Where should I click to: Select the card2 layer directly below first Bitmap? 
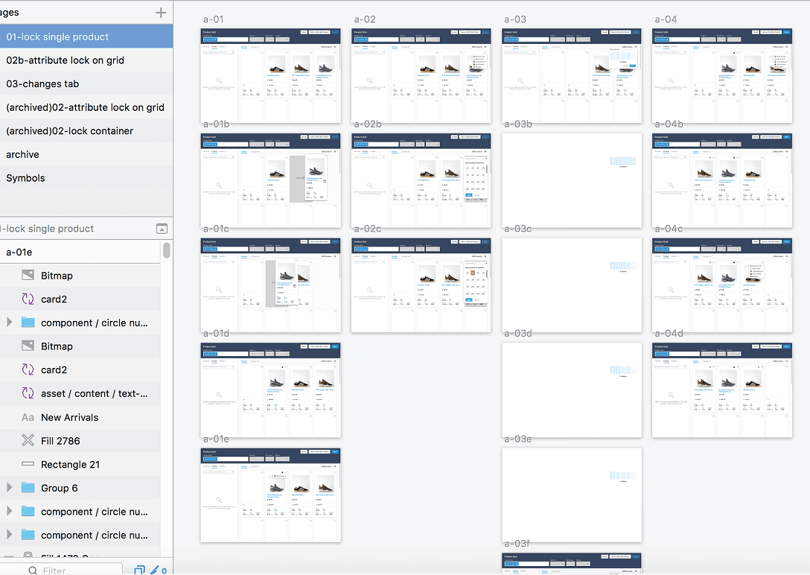[x=80, y=299]
